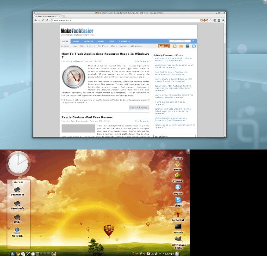The width and height of the screenshot is (267, 256).
Task: Select the Internet category link
Action: [91, 46]
